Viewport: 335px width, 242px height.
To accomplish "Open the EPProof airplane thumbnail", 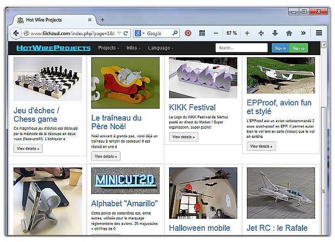I will point(281,76).
